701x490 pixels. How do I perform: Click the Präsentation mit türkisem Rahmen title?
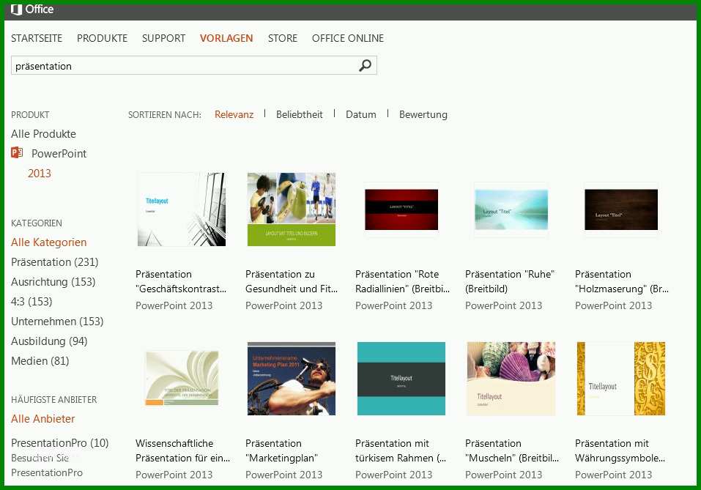point(401,450)
